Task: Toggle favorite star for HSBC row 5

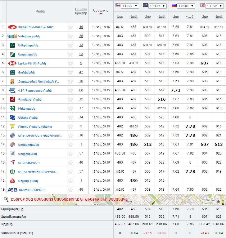Action: point(70,63)
